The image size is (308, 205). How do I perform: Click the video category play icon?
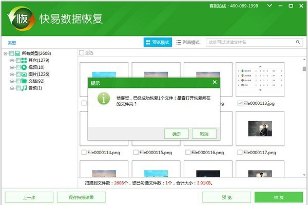(24, 67)
